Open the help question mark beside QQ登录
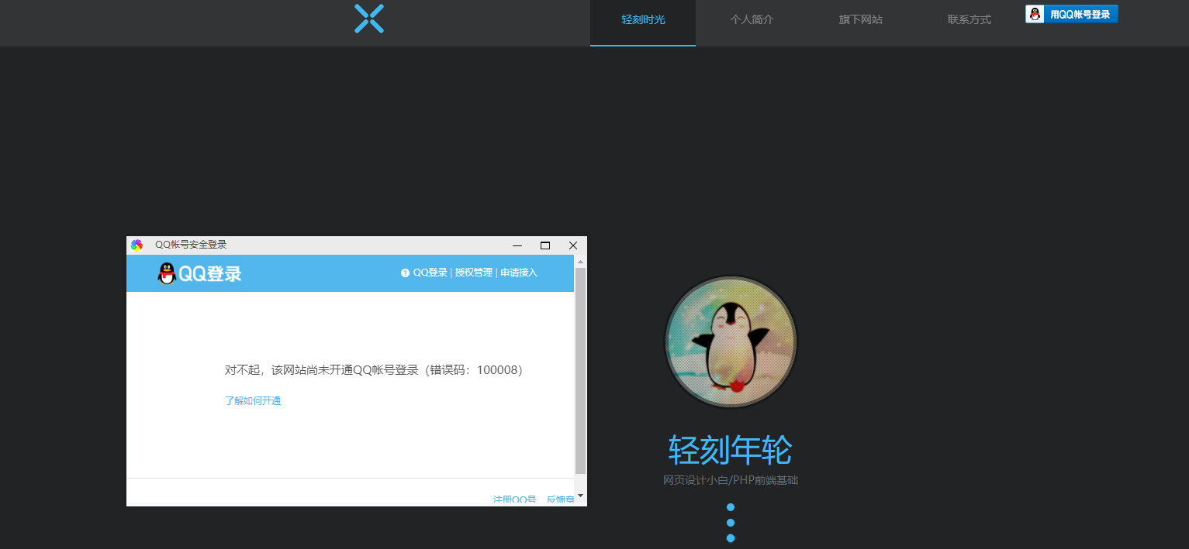The width and height of the screenshot is (1189, 549). pyautogui.click(x=404, y=273)
